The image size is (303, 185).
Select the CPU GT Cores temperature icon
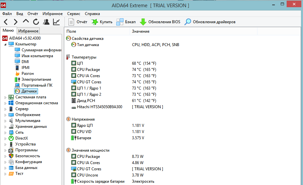pos(74,82)
